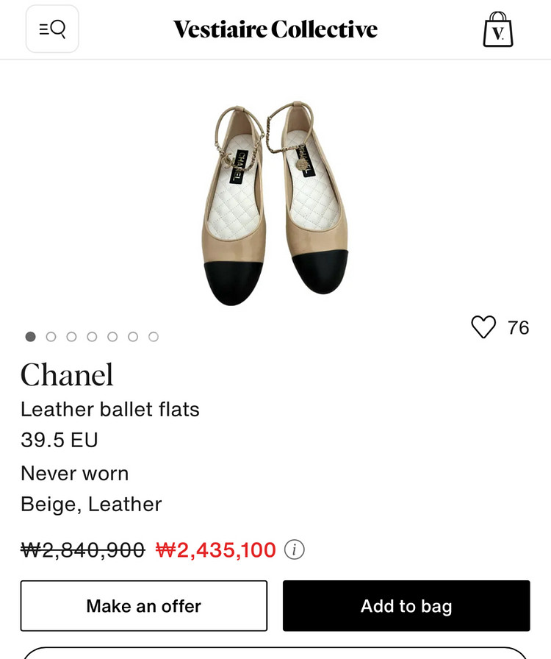Click the Leather ballet flats title

click(x=110, y=409)
